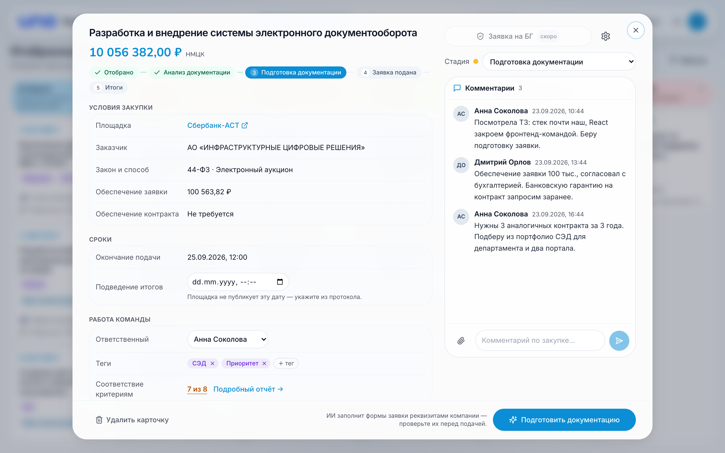Image resolution: width=725 pixels, height=453 pixels.
Task: Click Анна Соколова's avatar on the 10:44 comment
Action: pos(461,114)
